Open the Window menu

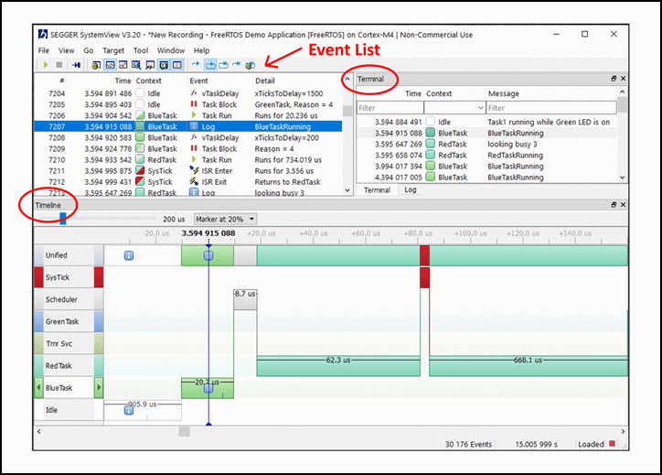[x=171, y=50]
